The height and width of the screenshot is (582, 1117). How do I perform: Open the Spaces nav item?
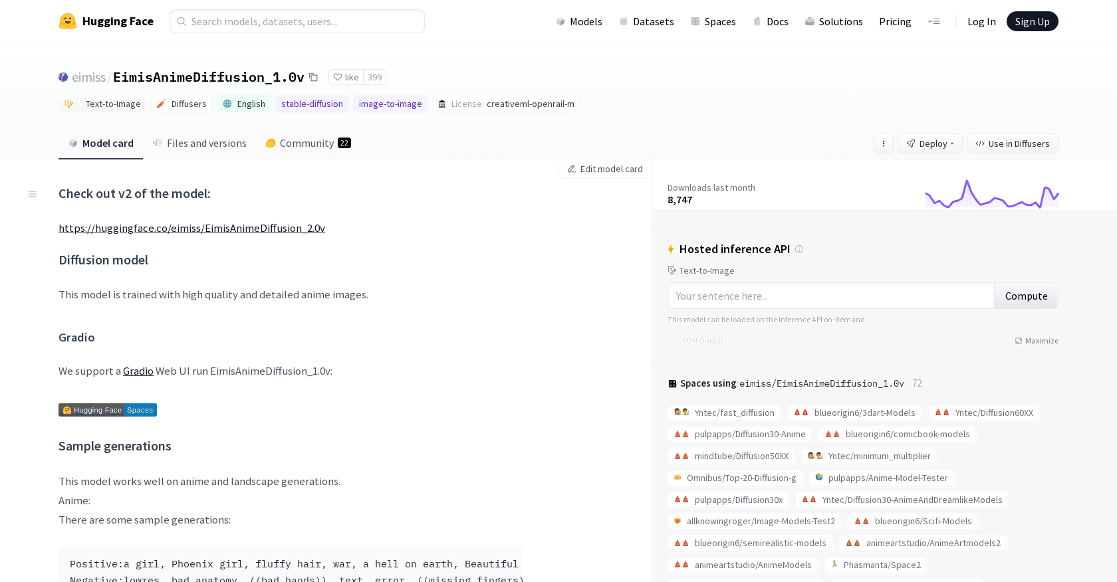713,21
